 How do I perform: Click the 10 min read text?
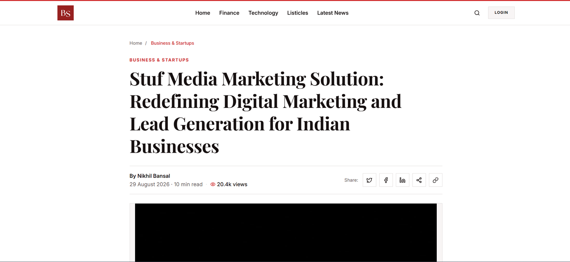(188, 184)
